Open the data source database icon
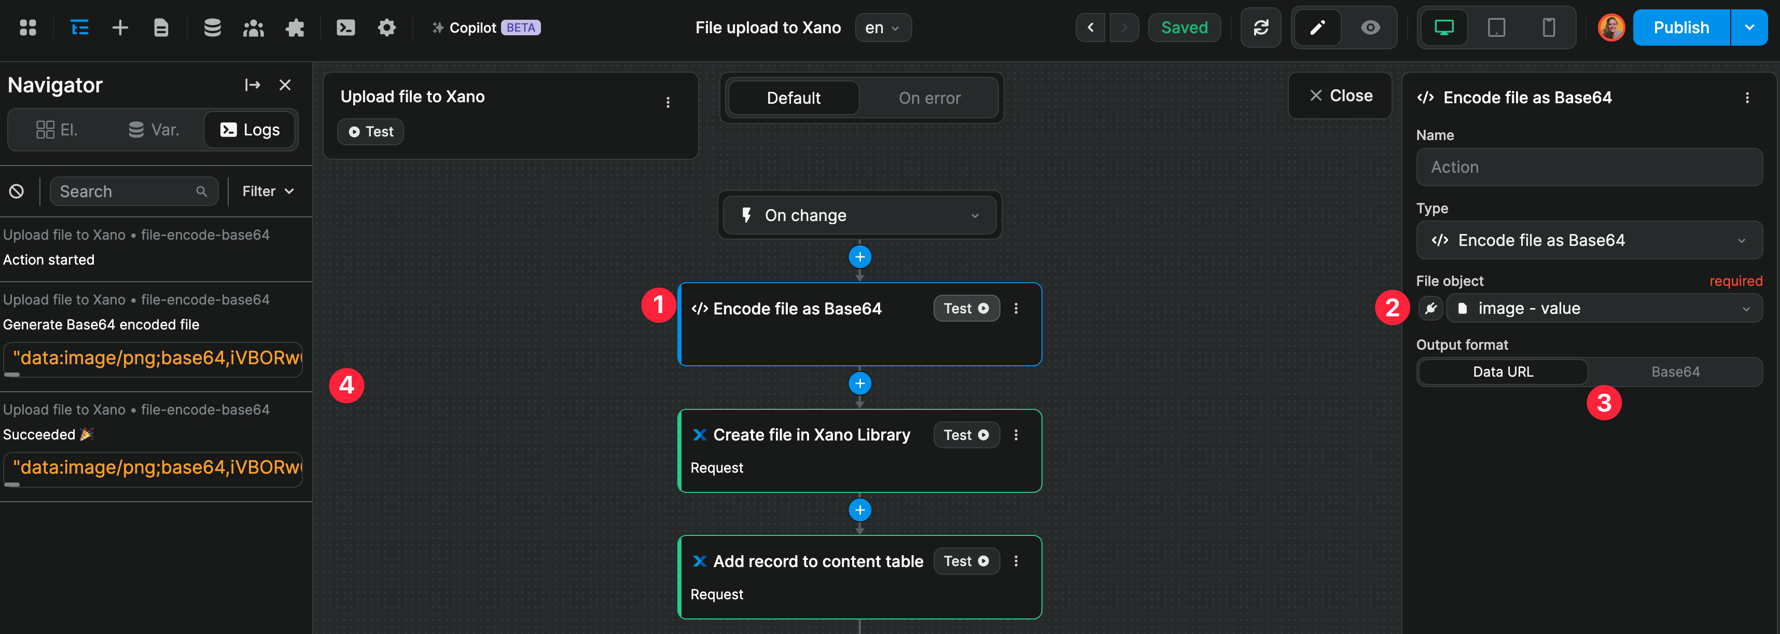This screenshot has width=1780, height=634. pyautogui.click(x=212, y=27)
